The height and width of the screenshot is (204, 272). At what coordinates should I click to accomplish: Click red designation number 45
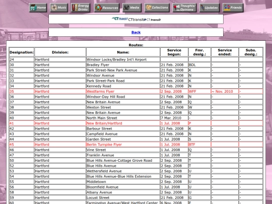[12, 145]
